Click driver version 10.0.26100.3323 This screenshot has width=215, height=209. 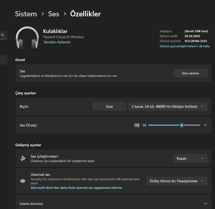coord(196,41)
